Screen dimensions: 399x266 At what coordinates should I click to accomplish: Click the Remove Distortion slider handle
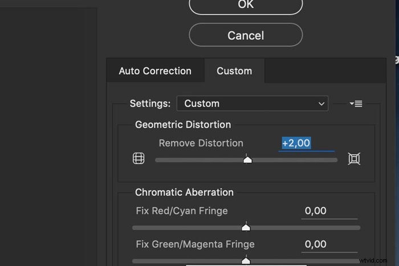click(x=247, y=159)
